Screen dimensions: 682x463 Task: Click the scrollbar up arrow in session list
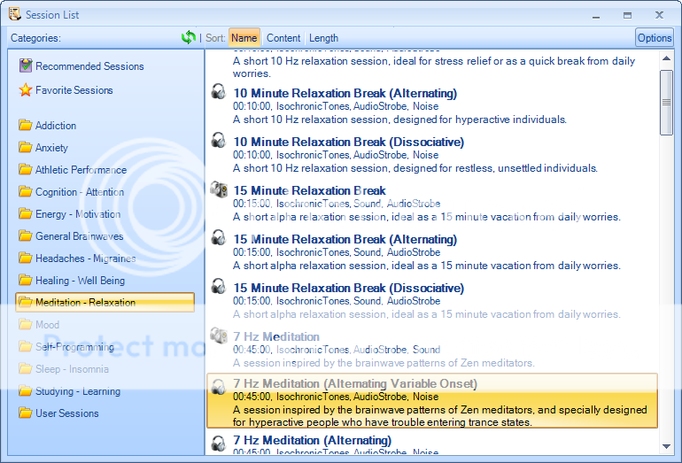coord(666,58)
